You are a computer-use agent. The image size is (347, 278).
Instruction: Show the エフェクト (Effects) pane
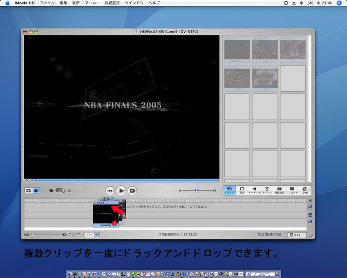[291, 190]
